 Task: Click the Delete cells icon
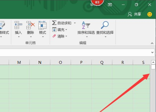31,25
